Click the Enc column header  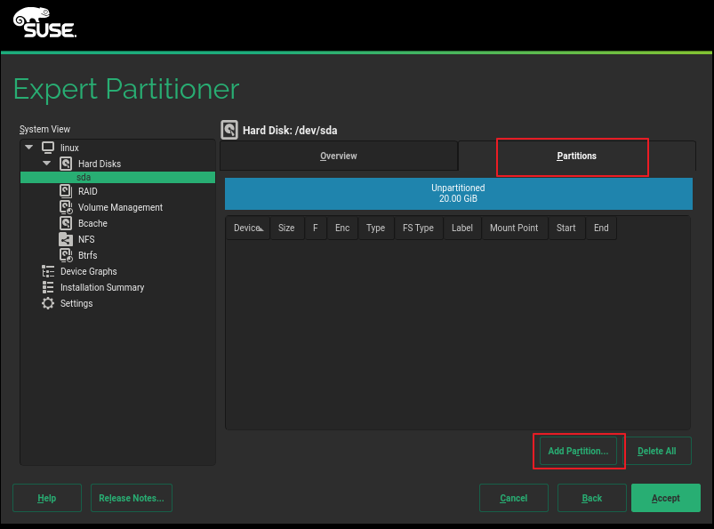click(342, 228)
